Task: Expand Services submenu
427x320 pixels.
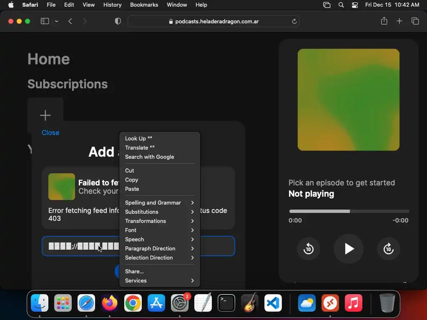Action: [160, 280]
